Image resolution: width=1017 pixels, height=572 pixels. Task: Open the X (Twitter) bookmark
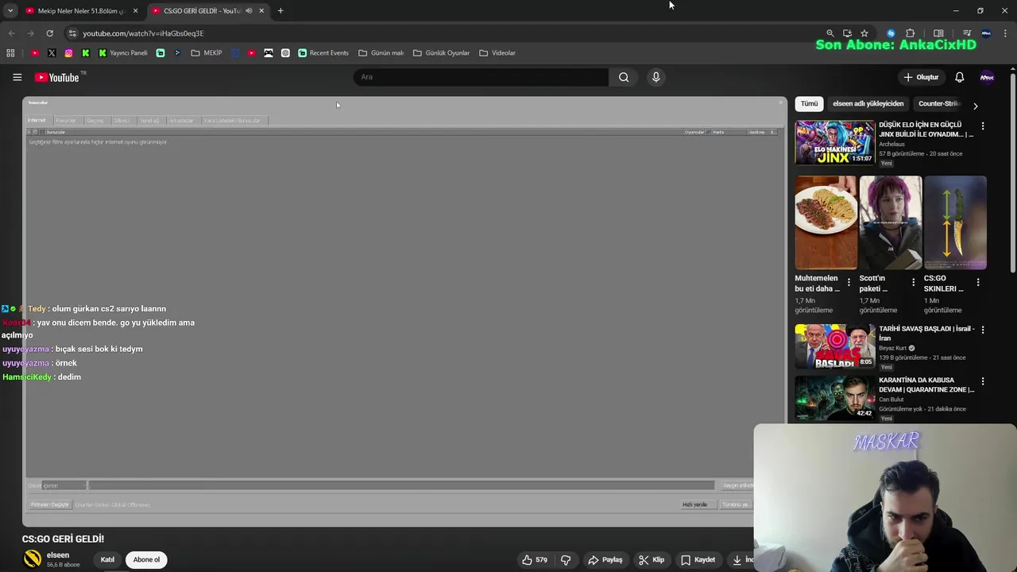(x=52, y=53)
